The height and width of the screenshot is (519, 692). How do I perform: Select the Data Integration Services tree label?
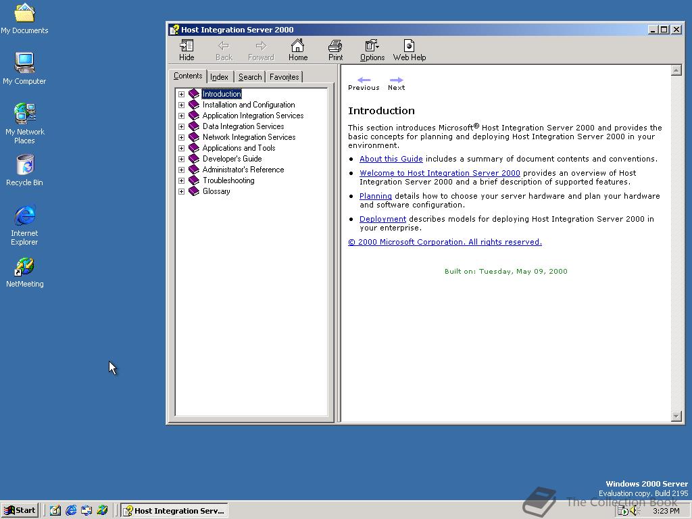coord(243,126)
